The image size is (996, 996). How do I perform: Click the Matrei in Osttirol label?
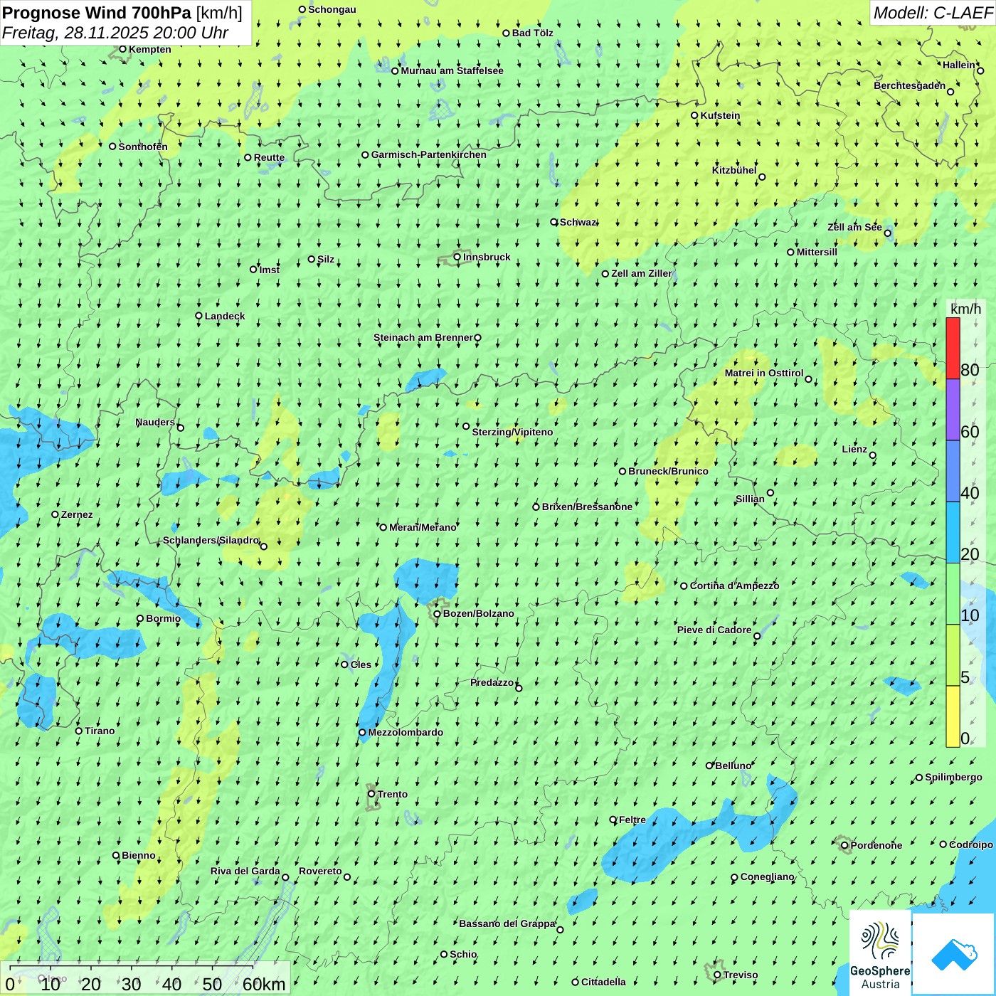click(764, 373)
